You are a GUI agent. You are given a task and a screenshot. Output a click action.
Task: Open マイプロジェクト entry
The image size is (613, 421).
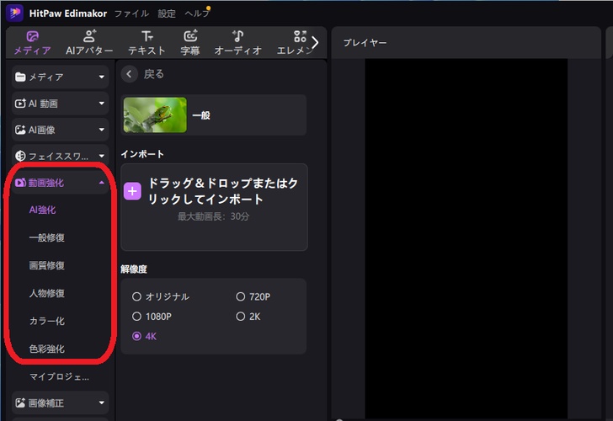pyautogui.click(x=60, y=377)
